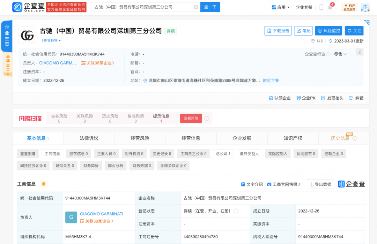377x244 pixels.
Task: Expand the 更多标签 dropdown
Action: (x=51, y=41)
